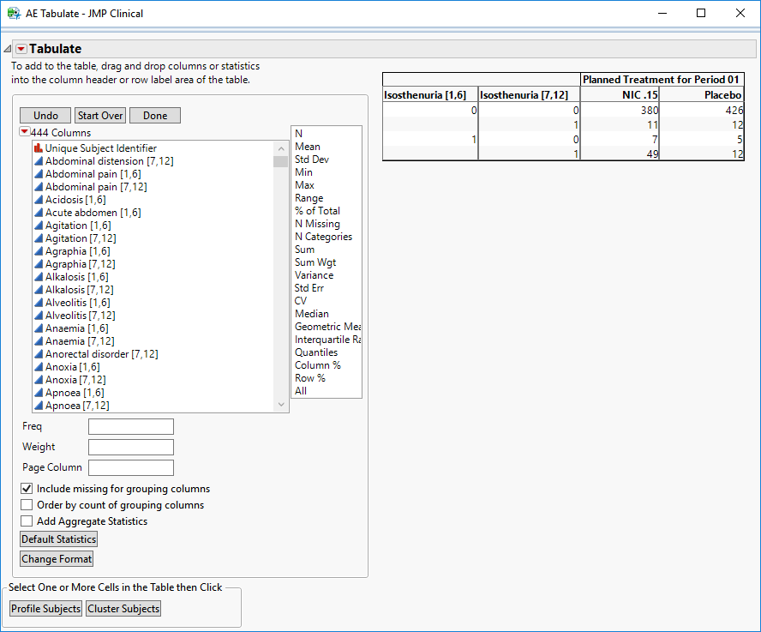761x632 pixels.
Task: Enable Order by count of grouping columns
Action: pos(27,505)
